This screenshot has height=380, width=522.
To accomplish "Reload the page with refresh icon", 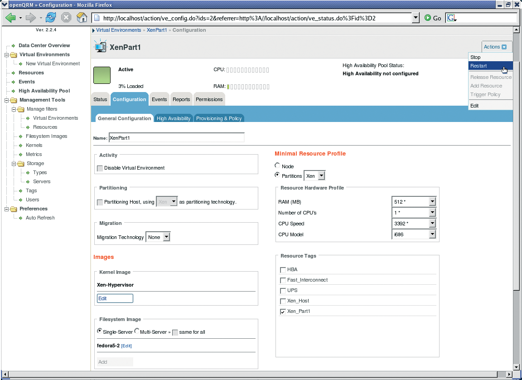I will click(51, 17).
